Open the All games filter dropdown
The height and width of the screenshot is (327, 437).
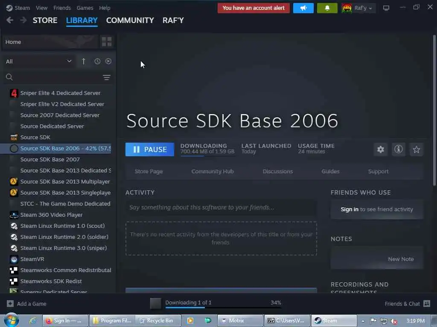click(x=39, y=61)
